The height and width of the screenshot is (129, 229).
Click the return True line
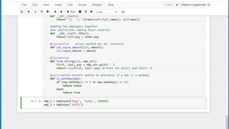pos(71,92)
